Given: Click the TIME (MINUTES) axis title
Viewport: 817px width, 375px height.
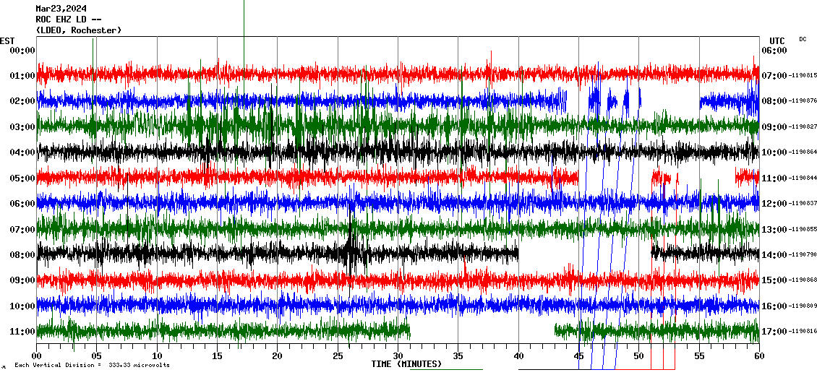Looking at the screenshot, I should [406, 364].
